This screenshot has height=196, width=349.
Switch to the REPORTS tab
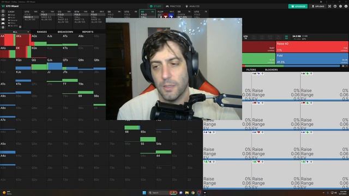point(88,32)
